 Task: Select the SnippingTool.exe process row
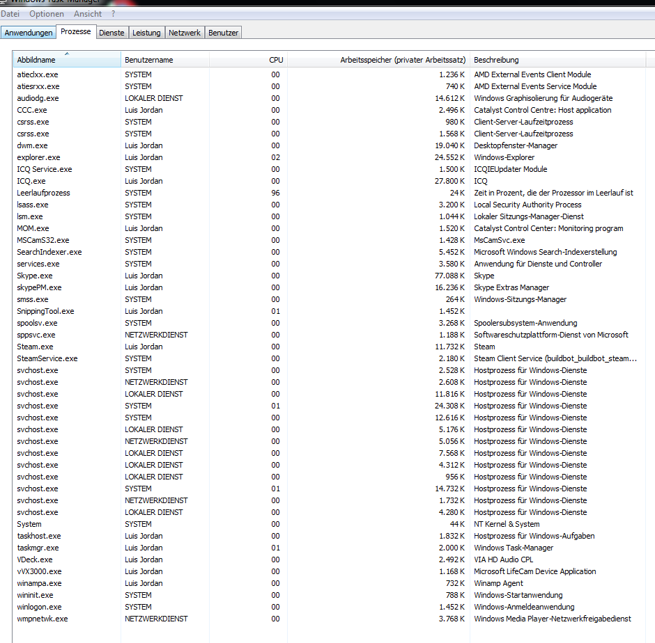pos(329,311)
